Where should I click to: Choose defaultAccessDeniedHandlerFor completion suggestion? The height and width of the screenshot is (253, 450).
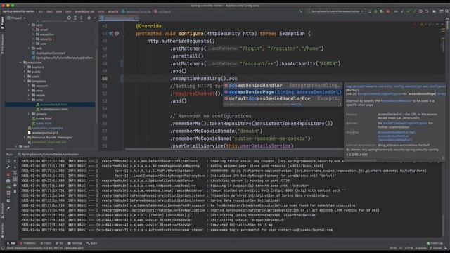point(283,98)
